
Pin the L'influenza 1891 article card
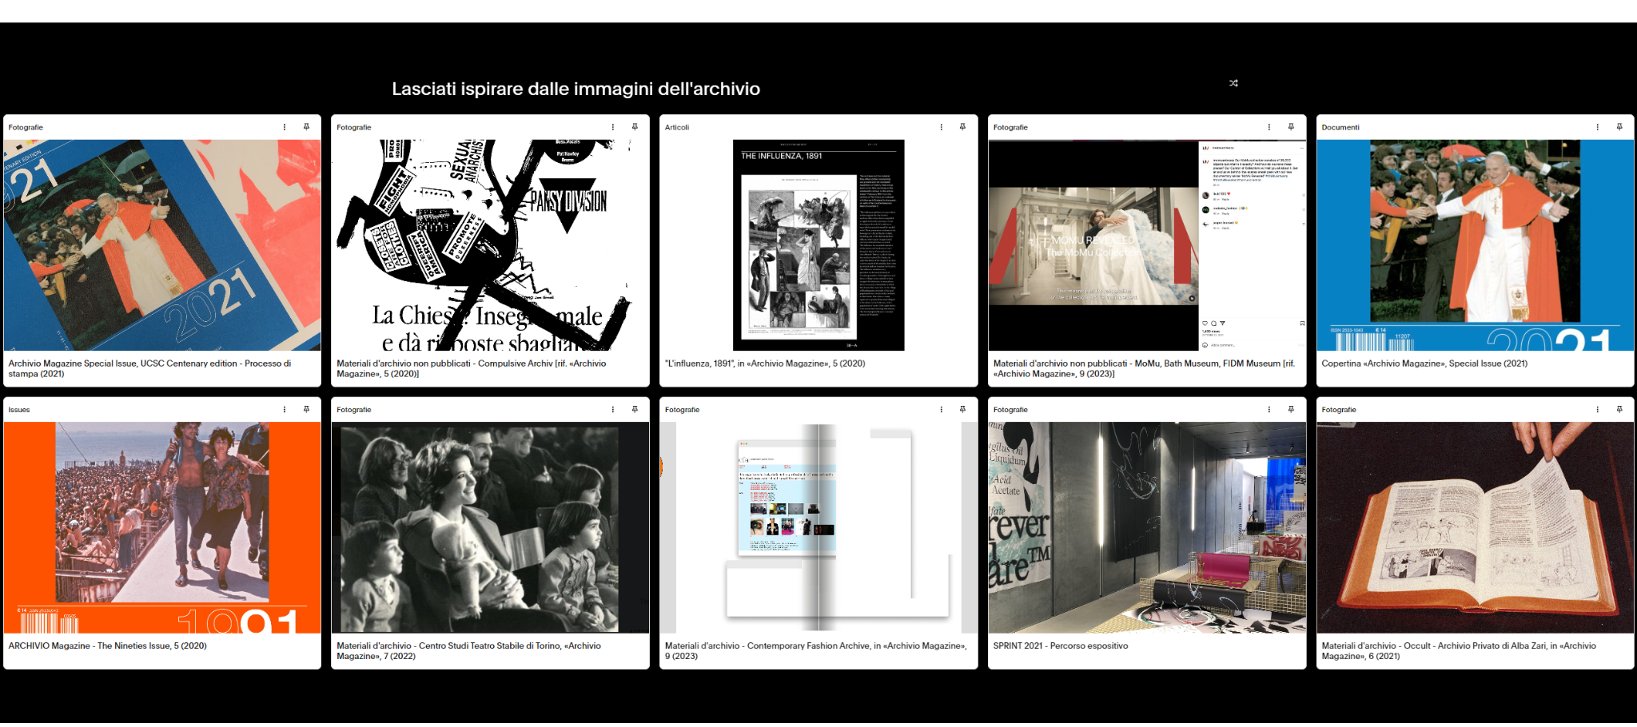pos(962,127)
